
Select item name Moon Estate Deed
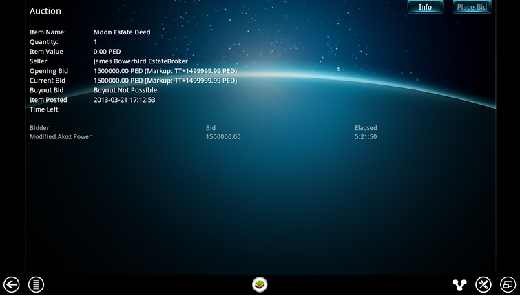click(x=122, y=32)
